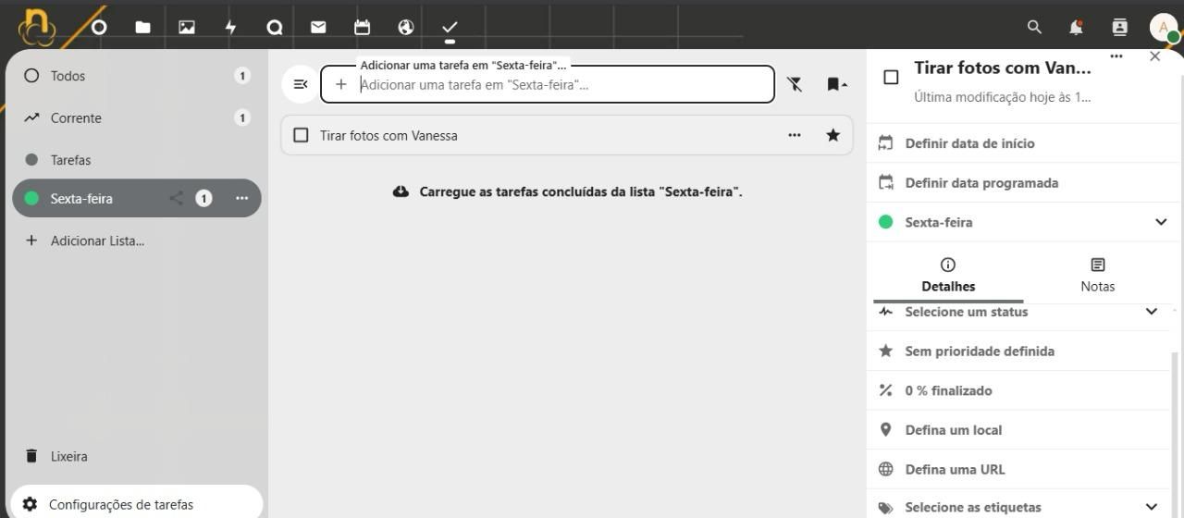
Task: Click the details panel vertical scrollbar
Action: coord(1176,435)
